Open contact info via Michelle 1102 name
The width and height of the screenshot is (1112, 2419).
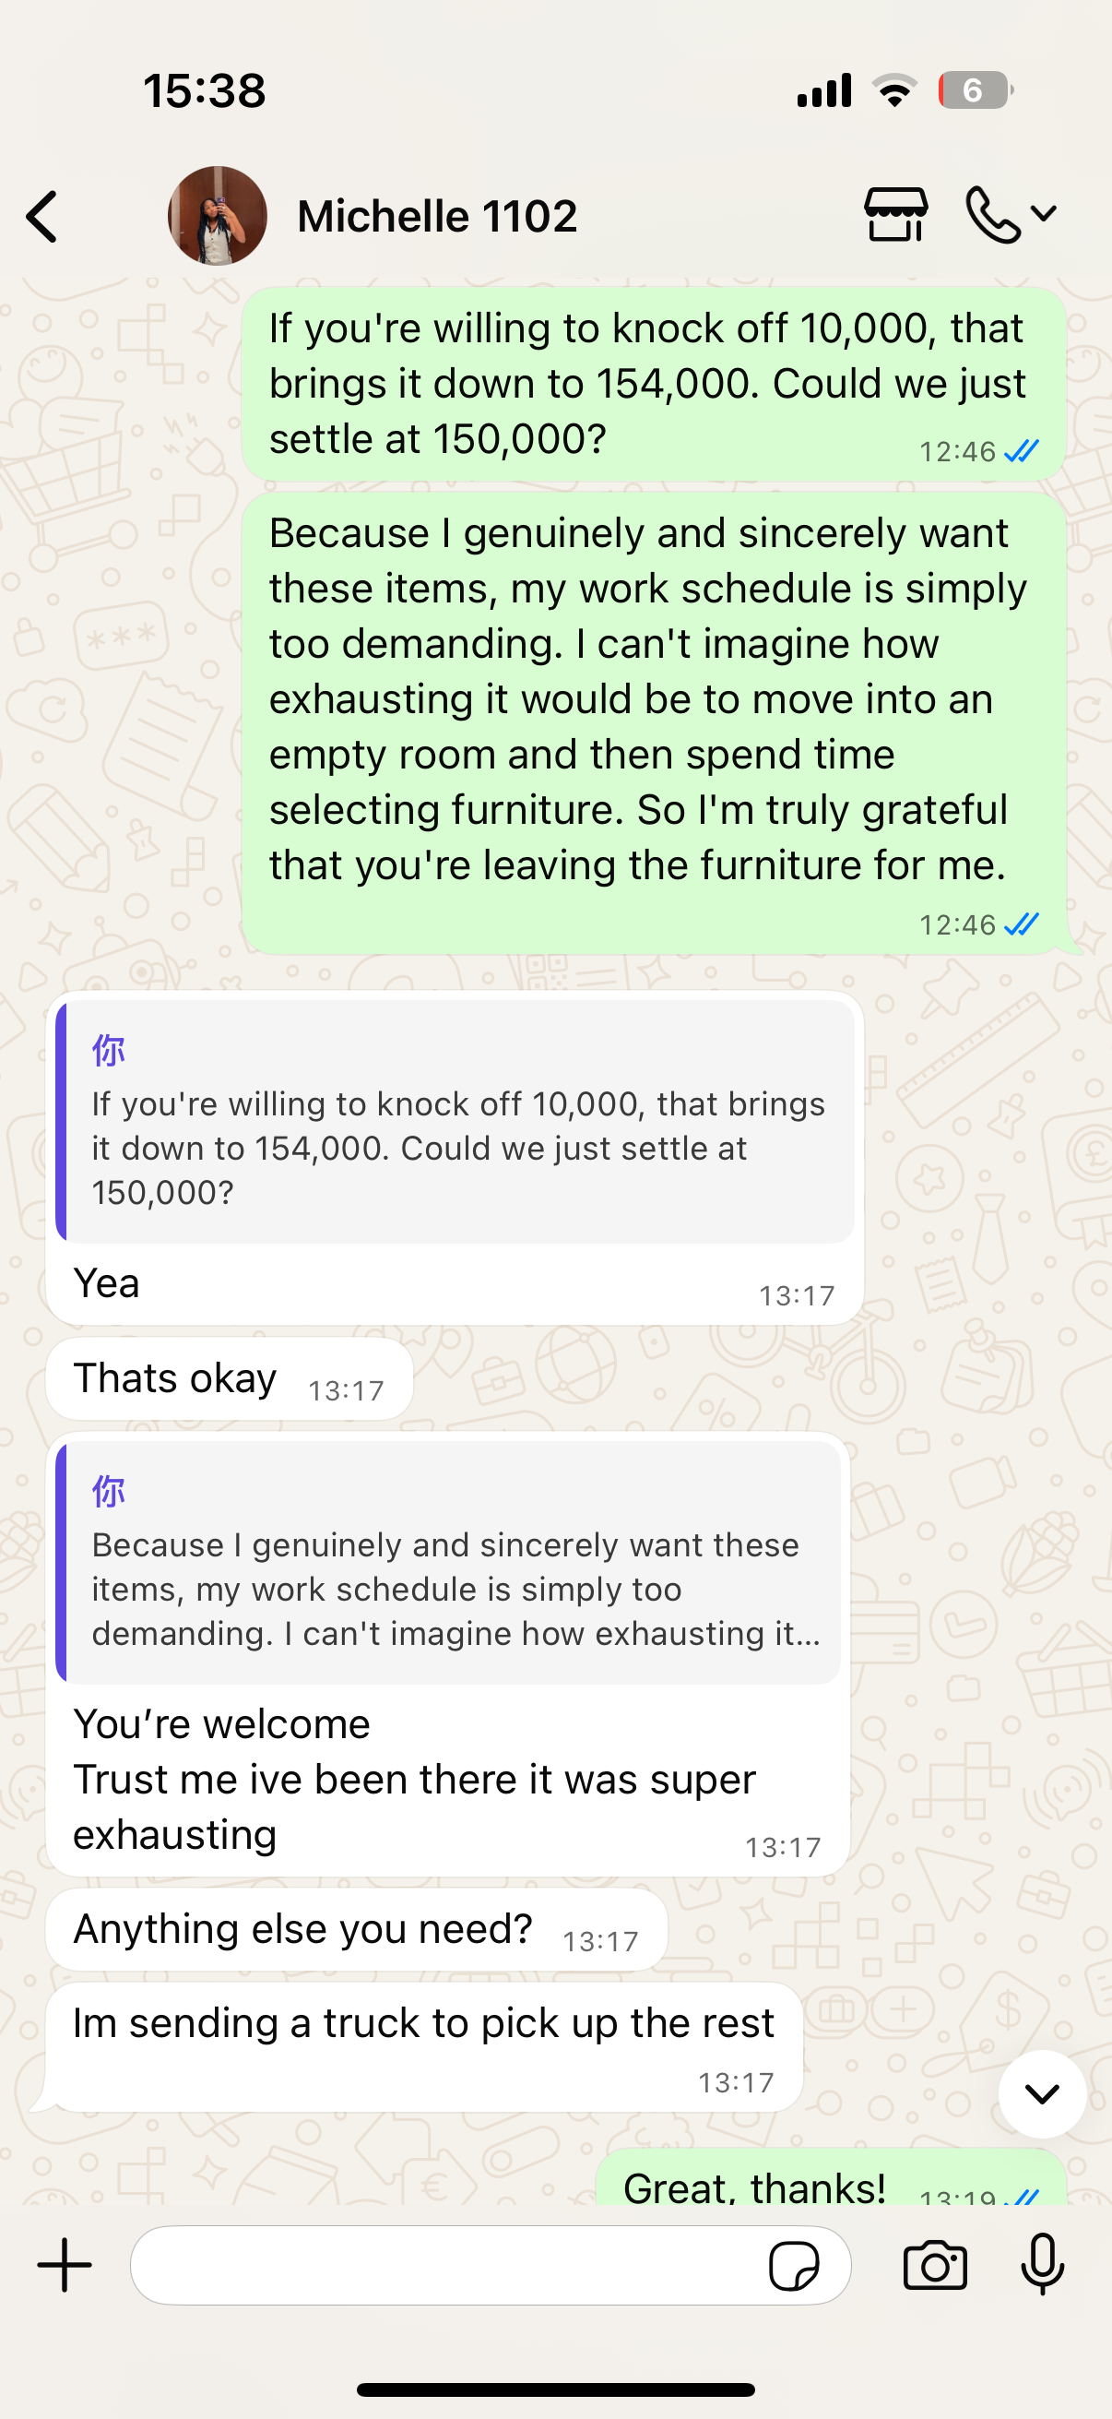pyautogui.click(x=436, y=216)
